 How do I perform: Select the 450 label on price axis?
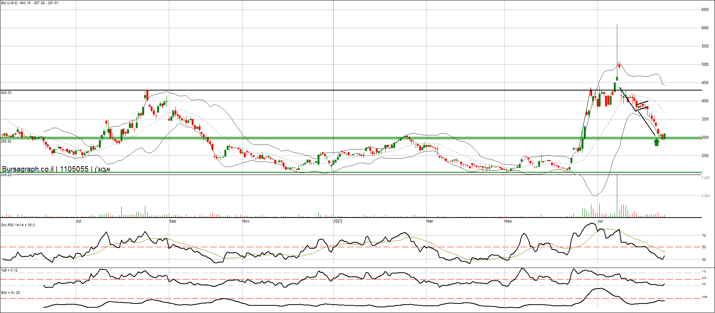click(705, 83)
